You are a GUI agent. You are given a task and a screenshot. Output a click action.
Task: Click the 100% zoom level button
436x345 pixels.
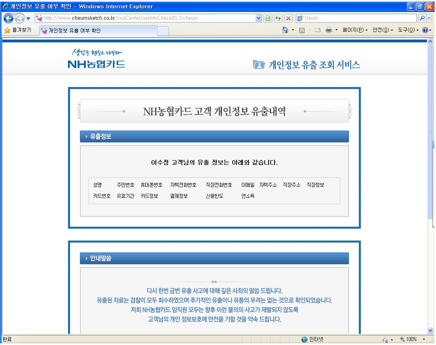[x=408, y=339]
